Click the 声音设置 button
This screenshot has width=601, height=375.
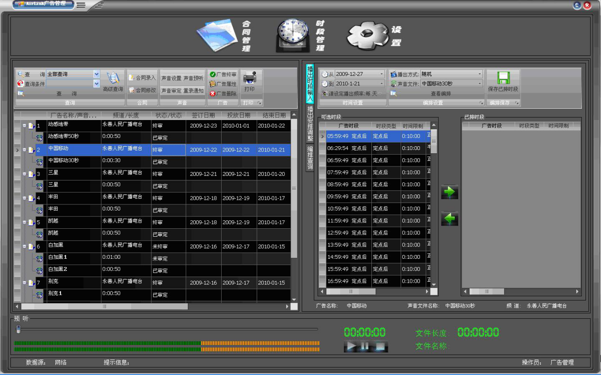(x=171, y=78)
